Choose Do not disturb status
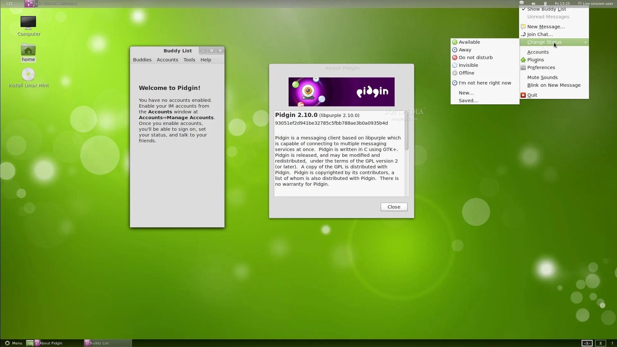The height and width of the screenshot is (347, 617). pos(475,58)
